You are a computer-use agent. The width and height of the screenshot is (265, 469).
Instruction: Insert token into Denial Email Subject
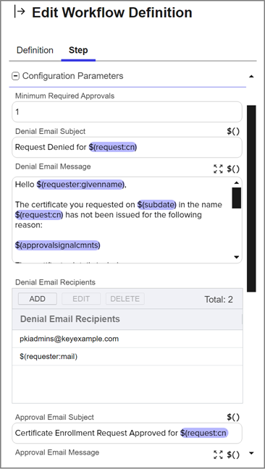[x=233, y=131]
